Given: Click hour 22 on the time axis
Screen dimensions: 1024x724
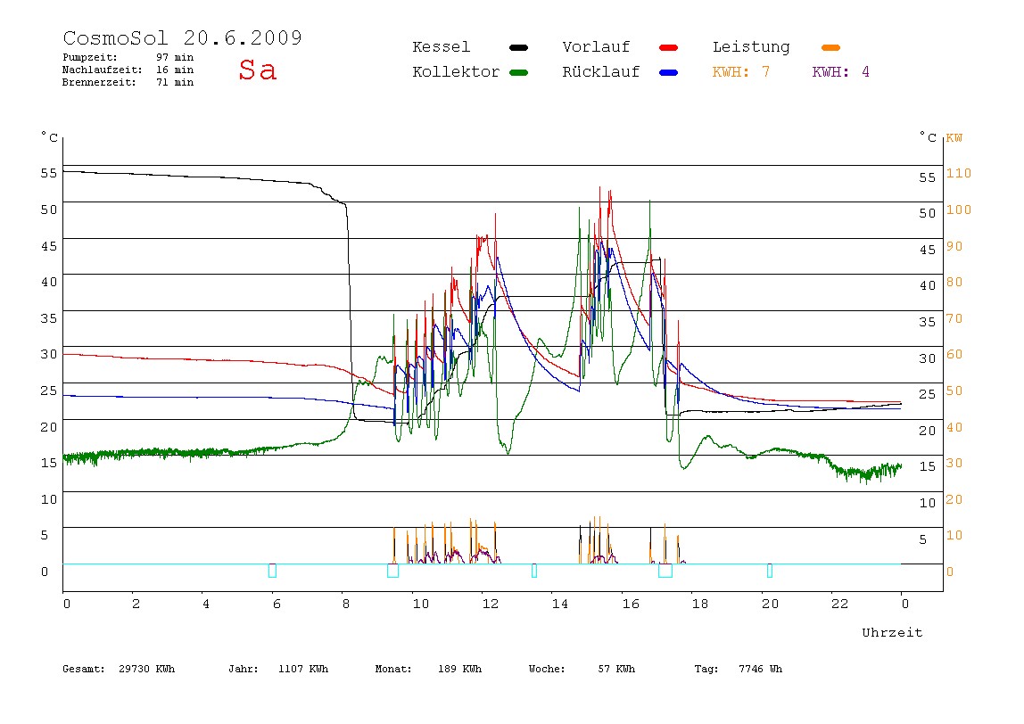Looking at the screenshot, I should (840, 604).
